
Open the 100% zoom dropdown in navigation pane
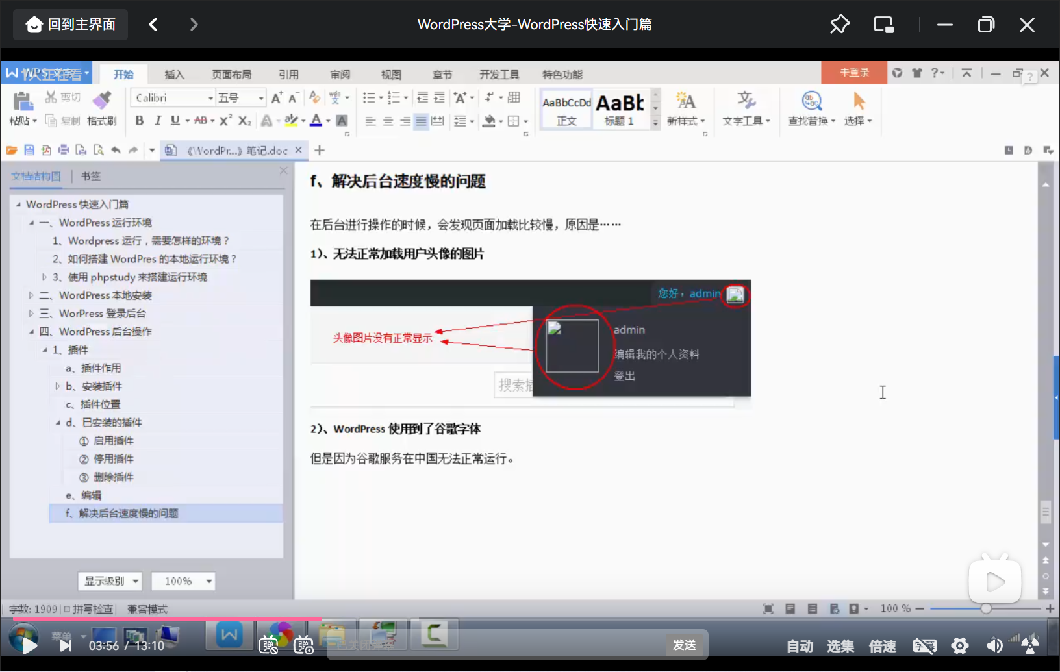click(183, 581)
